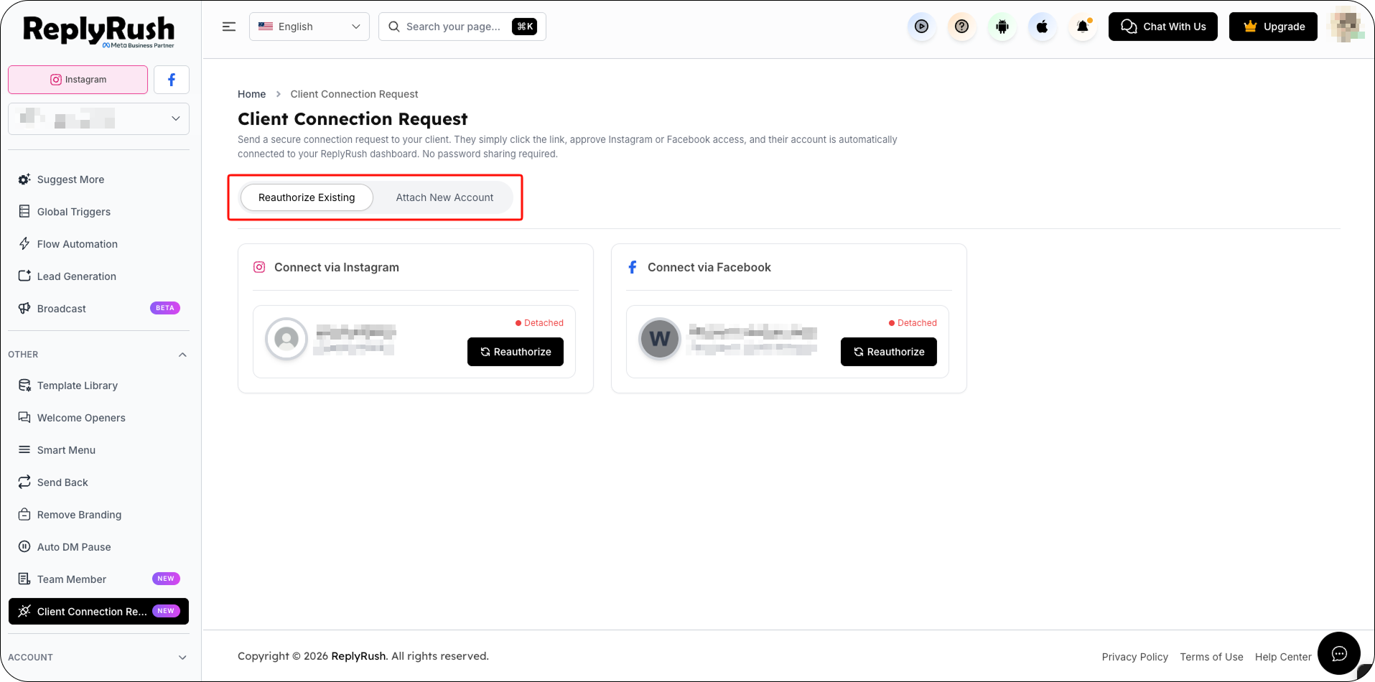This screenshot has height=682, width=1375.
Task: Click the Connect via Instagram icon
Action: coord(259,267)
